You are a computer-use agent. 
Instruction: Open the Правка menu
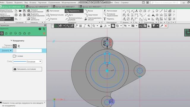[x=9, y=3]
